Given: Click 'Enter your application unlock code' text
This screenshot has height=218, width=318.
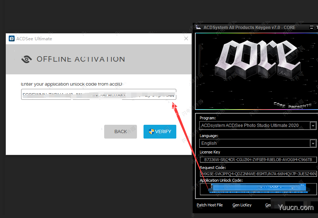Looking at the screenshot, I should click(x=72, y=84).
